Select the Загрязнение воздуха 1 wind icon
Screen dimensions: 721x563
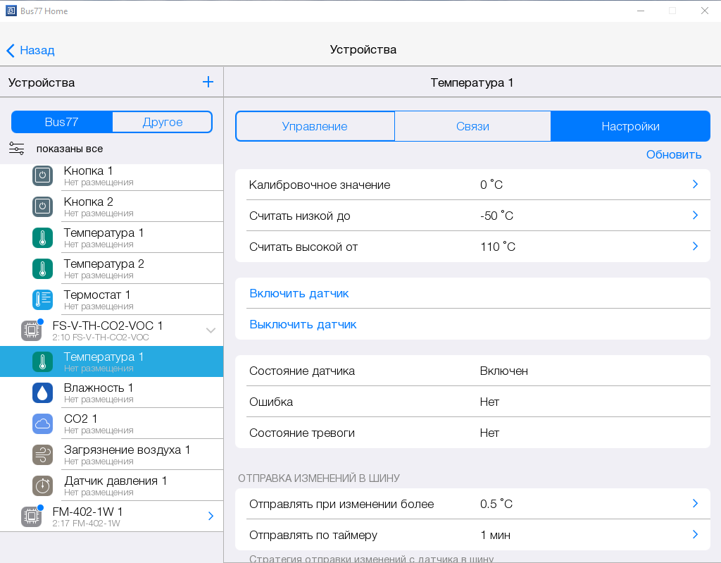click(x=42, y=454)
